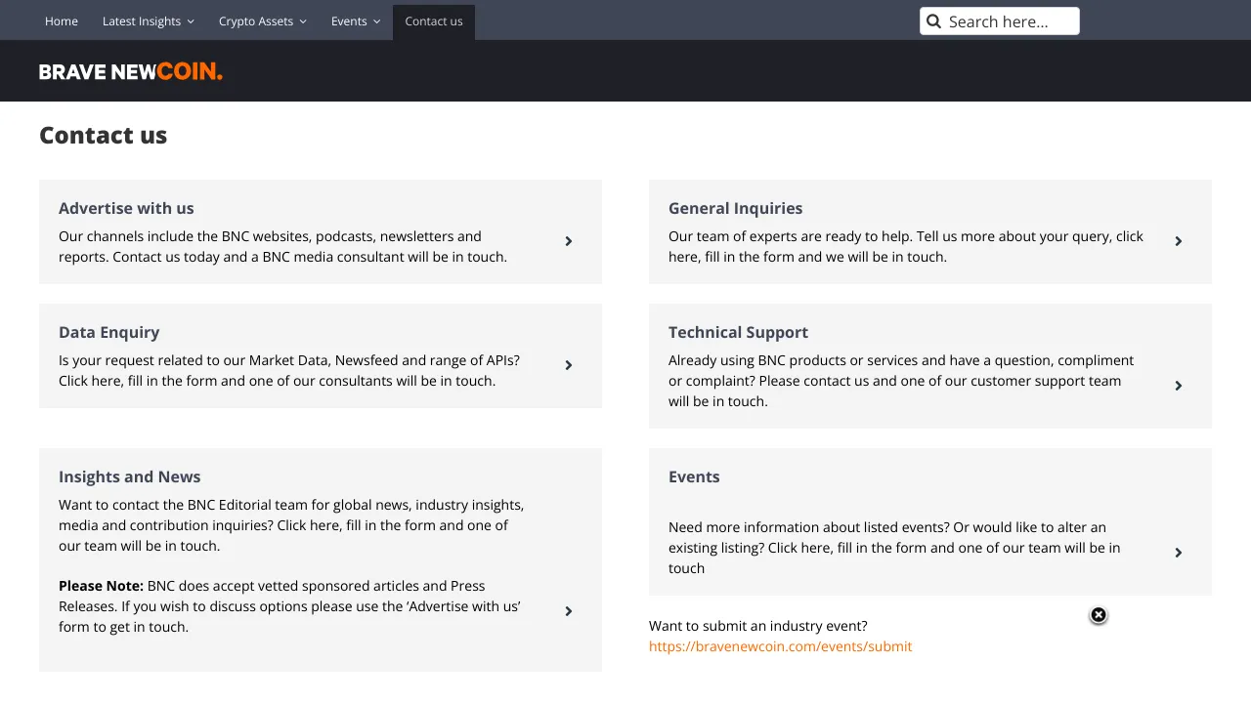Open the Advertise with us heading
Screen dimensions: 1251x703
click(x=126, y=208)
